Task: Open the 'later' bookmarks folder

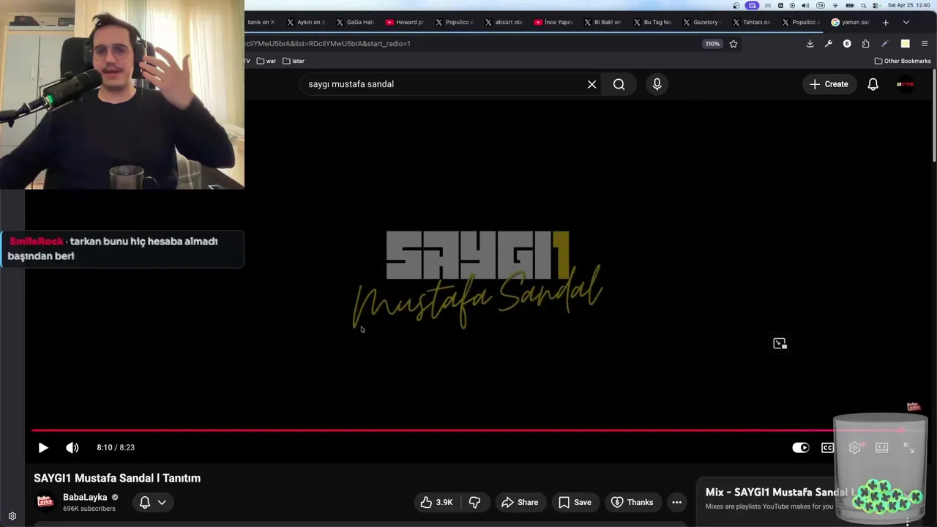Action: click(294, 61)
